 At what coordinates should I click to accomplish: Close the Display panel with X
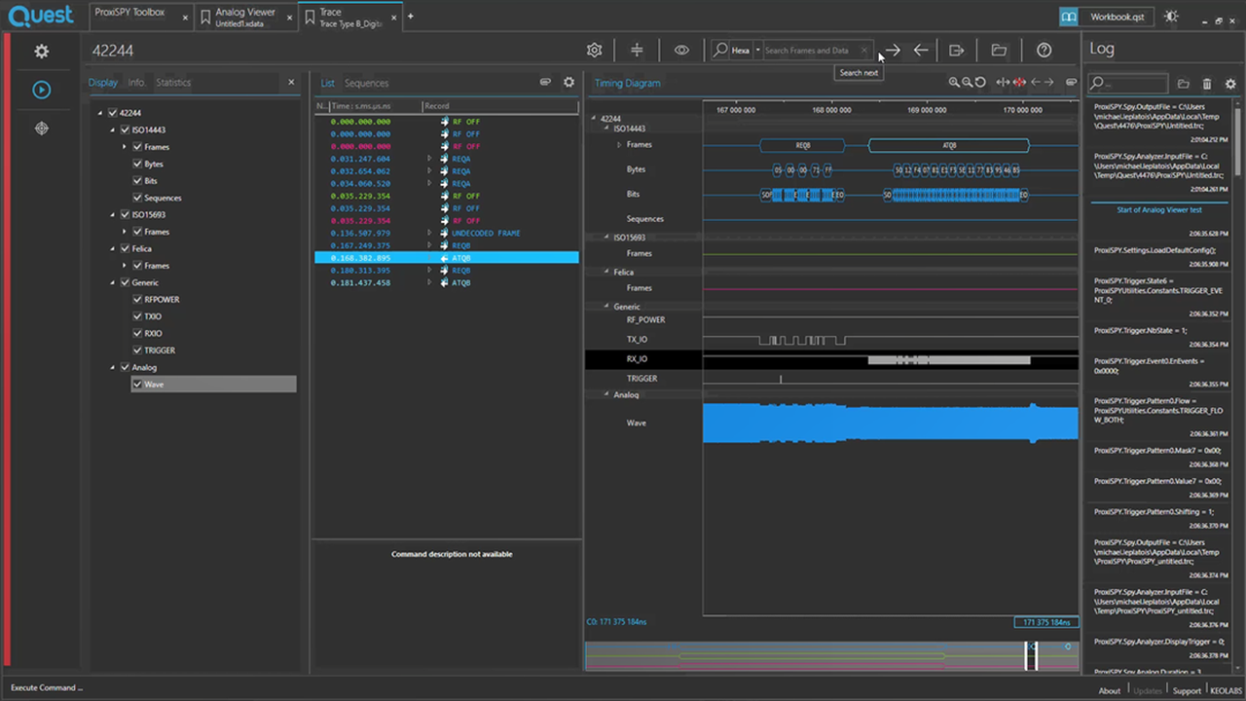coord(291,83)
